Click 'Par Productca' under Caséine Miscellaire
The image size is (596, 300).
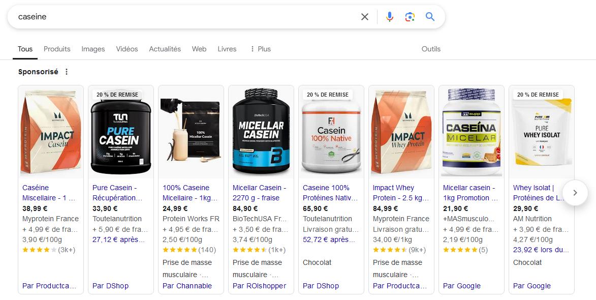pyautogui.click(x=49, y=286)
